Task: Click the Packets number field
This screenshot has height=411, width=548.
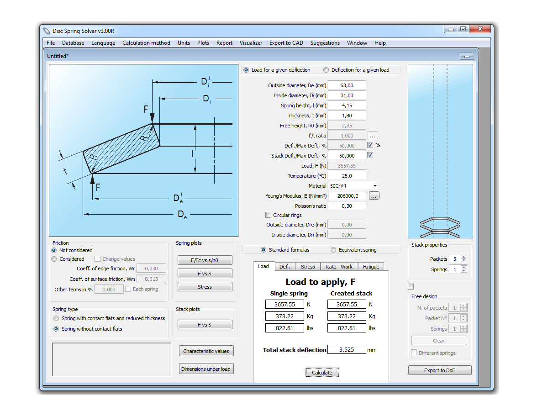Action: [455, 259]
